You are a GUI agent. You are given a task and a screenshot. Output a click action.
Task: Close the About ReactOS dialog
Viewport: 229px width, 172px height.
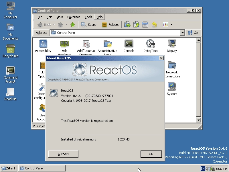[161, 58]
